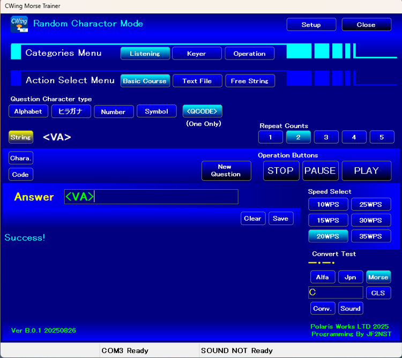
Task: Toggle Alphabet question character type
Action: [x=28, y=111]
